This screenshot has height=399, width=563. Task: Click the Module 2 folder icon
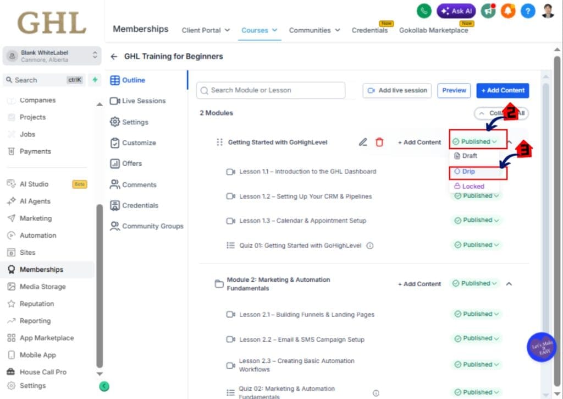coord(219,284)
